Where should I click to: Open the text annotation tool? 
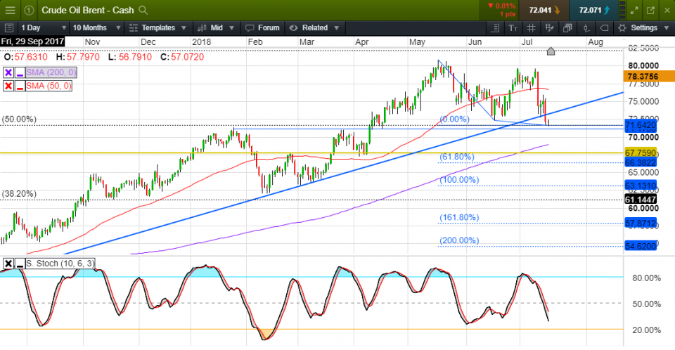click(513, 27)
